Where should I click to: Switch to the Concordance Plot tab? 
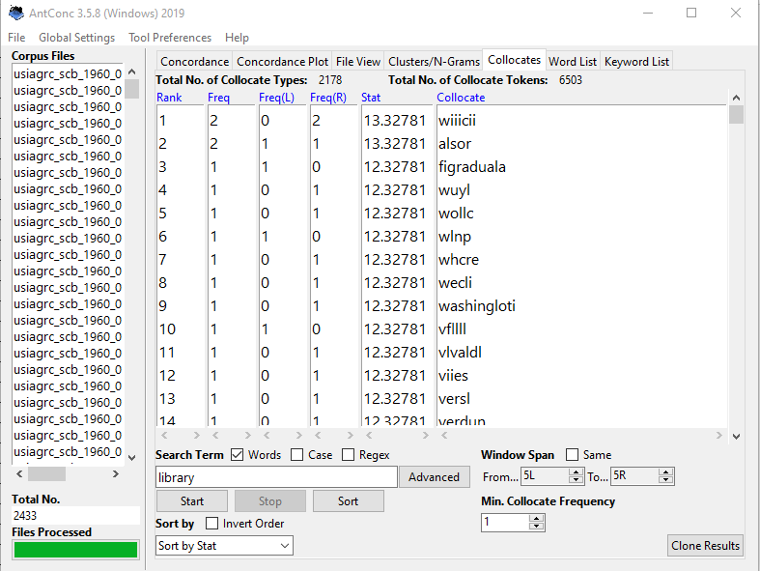283,62
